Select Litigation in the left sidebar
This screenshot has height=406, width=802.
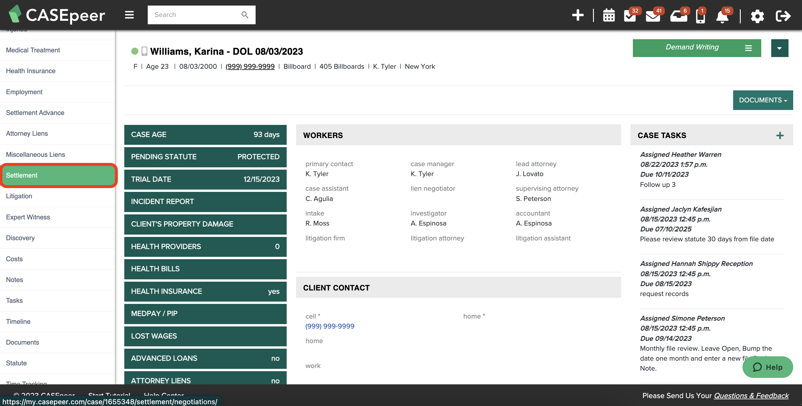click(19, 196)
